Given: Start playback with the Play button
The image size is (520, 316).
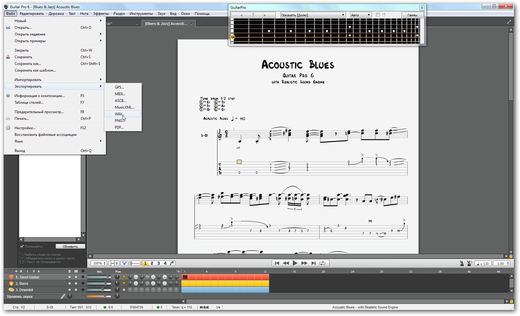Looking at the screenshot, I should click(295, 263).
